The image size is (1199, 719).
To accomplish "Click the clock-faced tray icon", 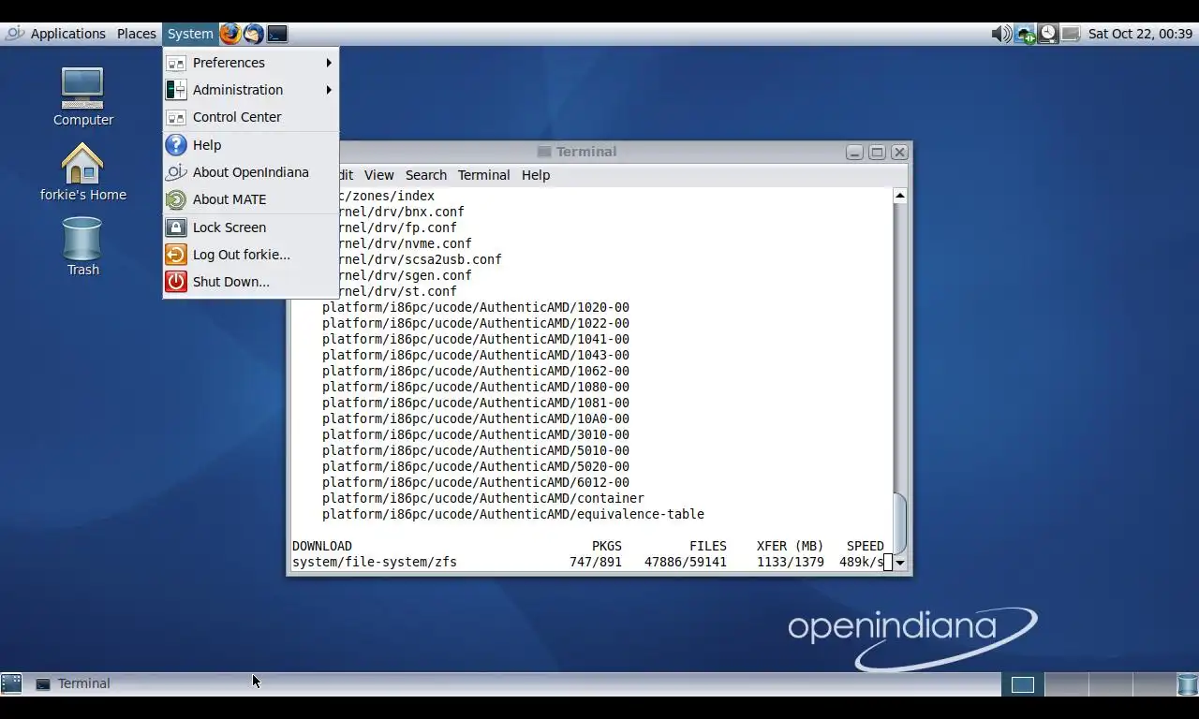I will tap(1047, 34).
